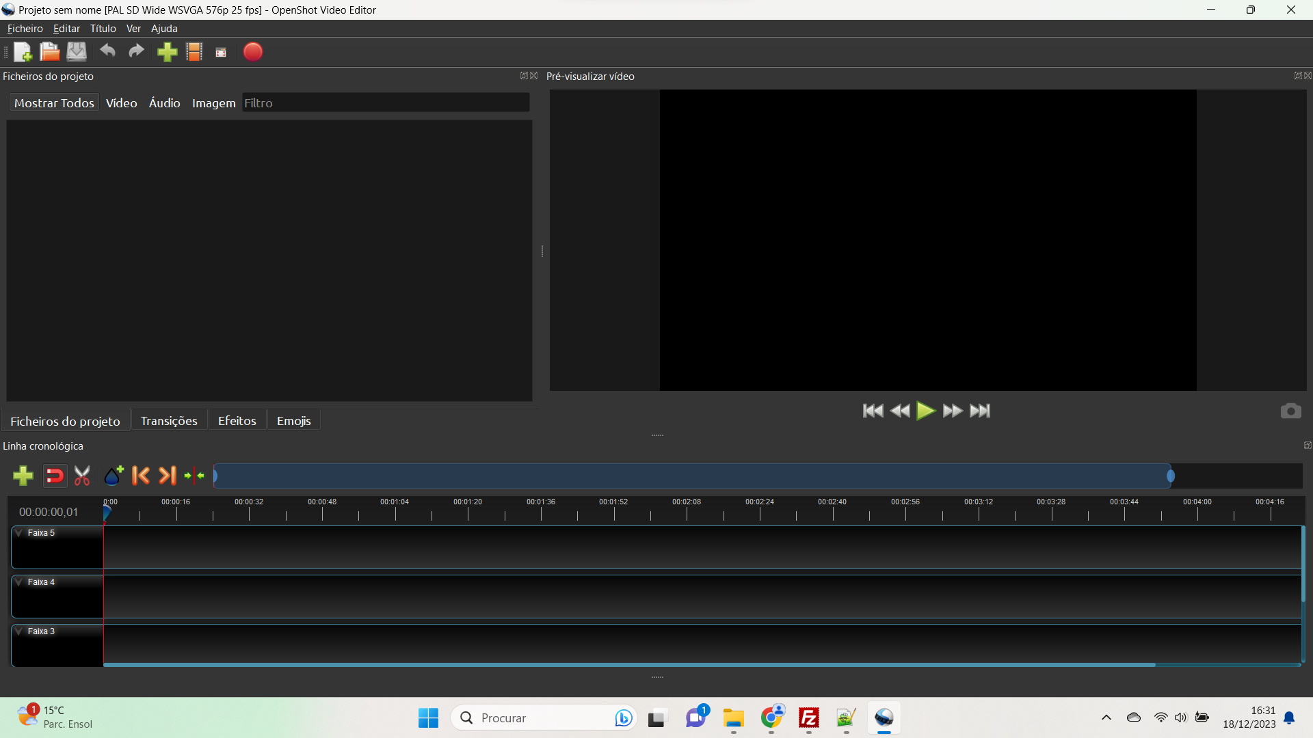Click the taskbar Procurar search box
Image resolution: width=1313 pixels, height=738 pixels.
coord(544,718)
